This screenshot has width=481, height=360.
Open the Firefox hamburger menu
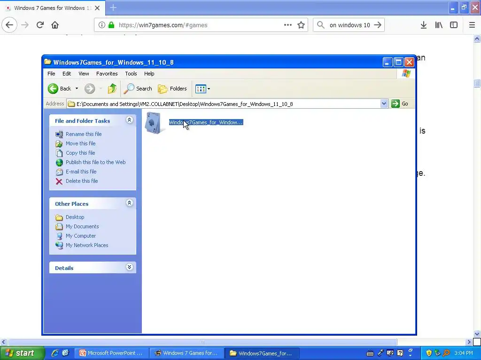[x=472, y=25]
